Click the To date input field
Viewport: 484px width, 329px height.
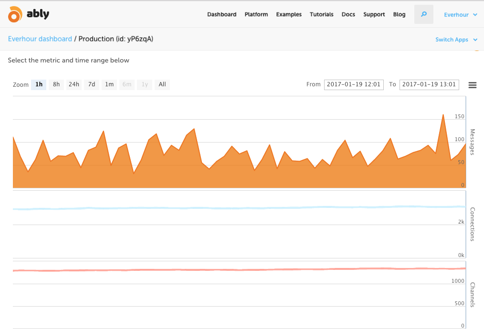click(x=429, y=84)
